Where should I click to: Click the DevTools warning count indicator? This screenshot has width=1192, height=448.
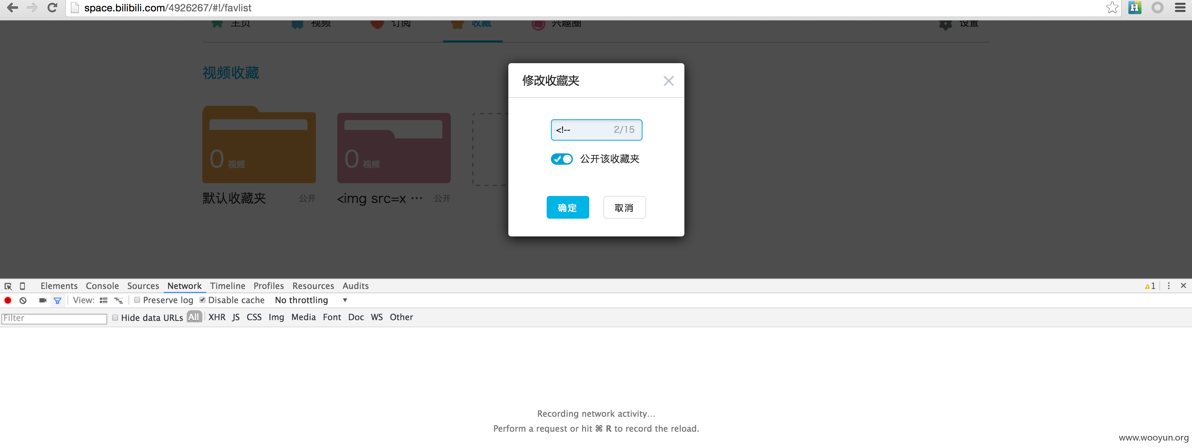tap(1150, 286)
